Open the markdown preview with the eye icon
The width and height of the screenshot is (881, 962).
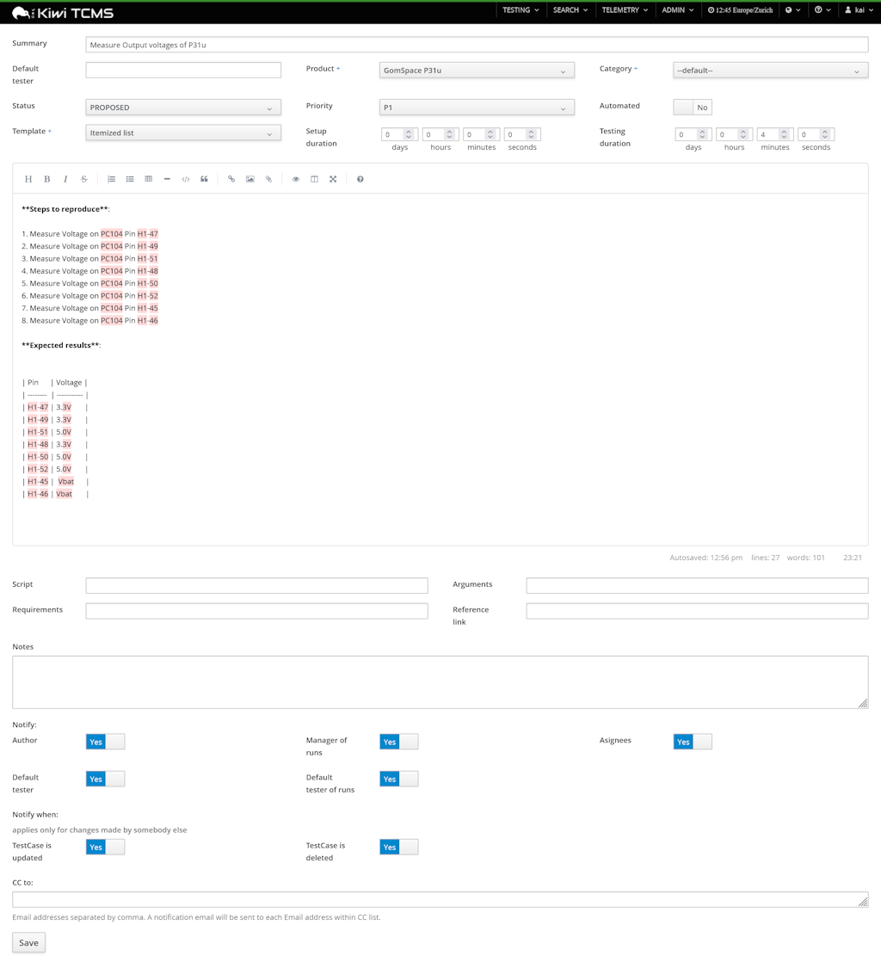click(x=295, y=178)
